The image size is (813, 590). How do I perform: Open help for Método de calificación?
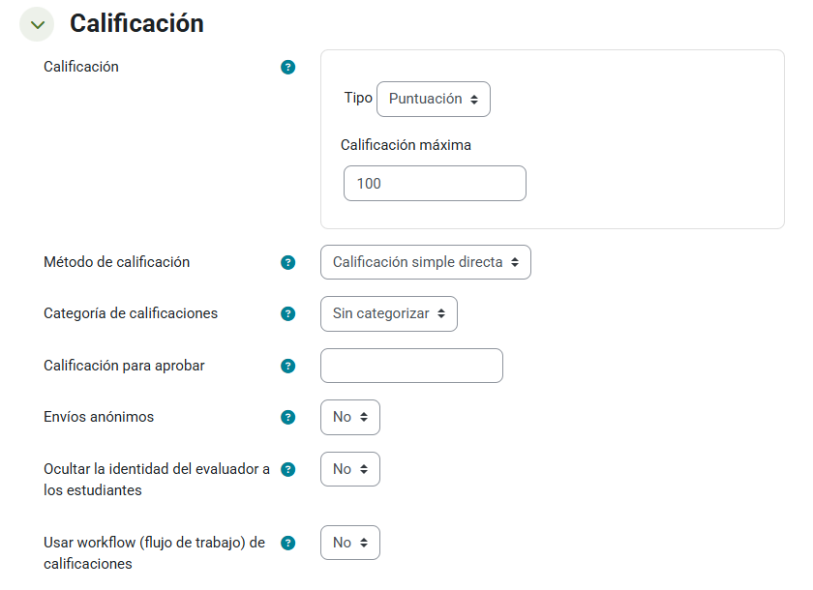[x=287, y=262]
